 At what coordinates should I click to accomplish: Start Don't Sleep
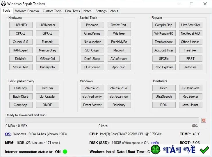(92, 58)
